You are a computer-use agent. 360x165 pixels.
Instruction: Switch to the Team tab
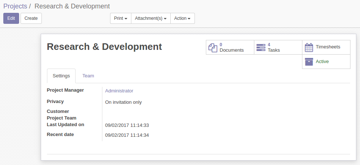(88, 76)
